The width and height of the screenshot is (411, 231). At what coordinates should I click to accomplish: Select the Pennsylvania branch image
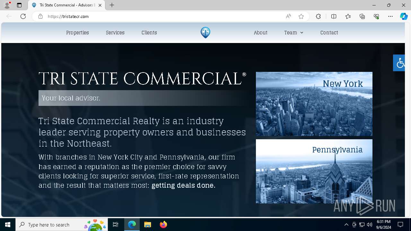tap(314, 171)
